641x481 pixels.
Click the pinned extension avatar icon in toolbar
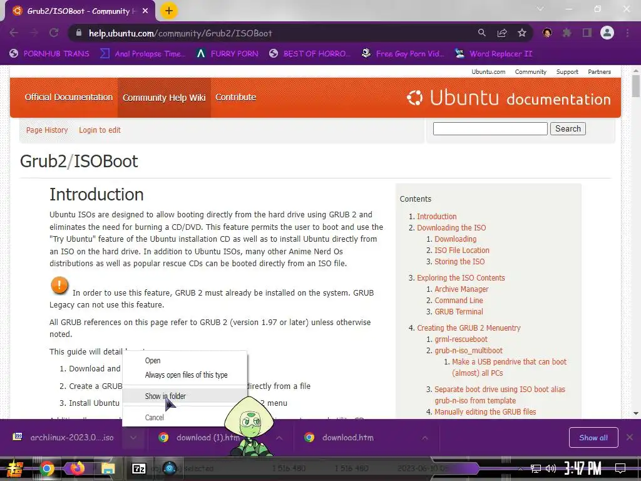point(547,33)
